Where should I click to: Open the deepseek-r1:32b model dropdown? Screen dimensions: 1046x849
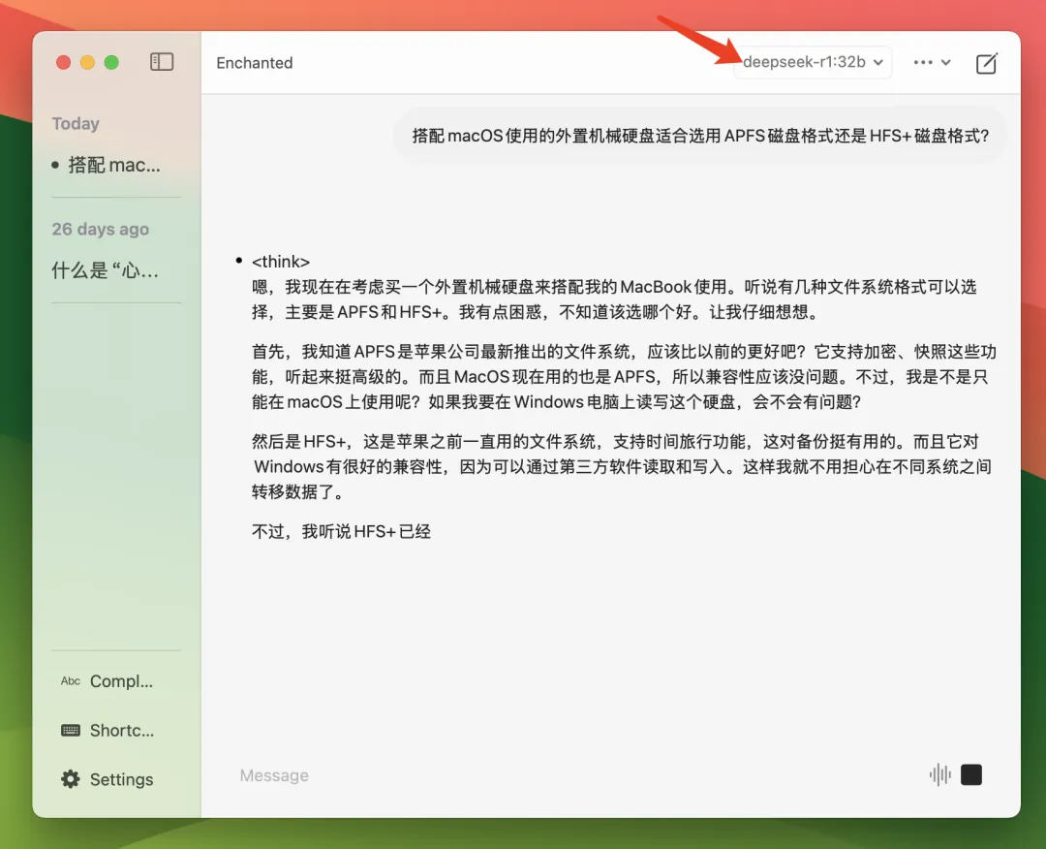[812, 62]
